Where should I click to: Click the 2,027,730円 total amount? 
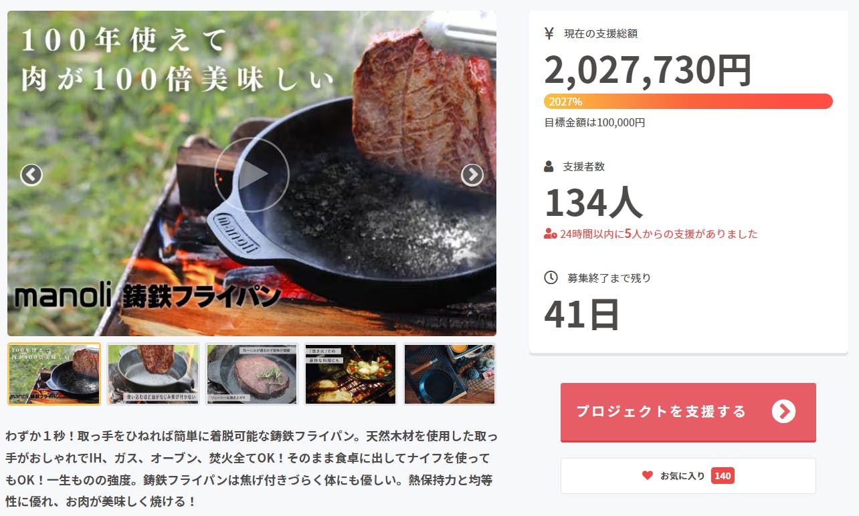[x=648, y=70]
